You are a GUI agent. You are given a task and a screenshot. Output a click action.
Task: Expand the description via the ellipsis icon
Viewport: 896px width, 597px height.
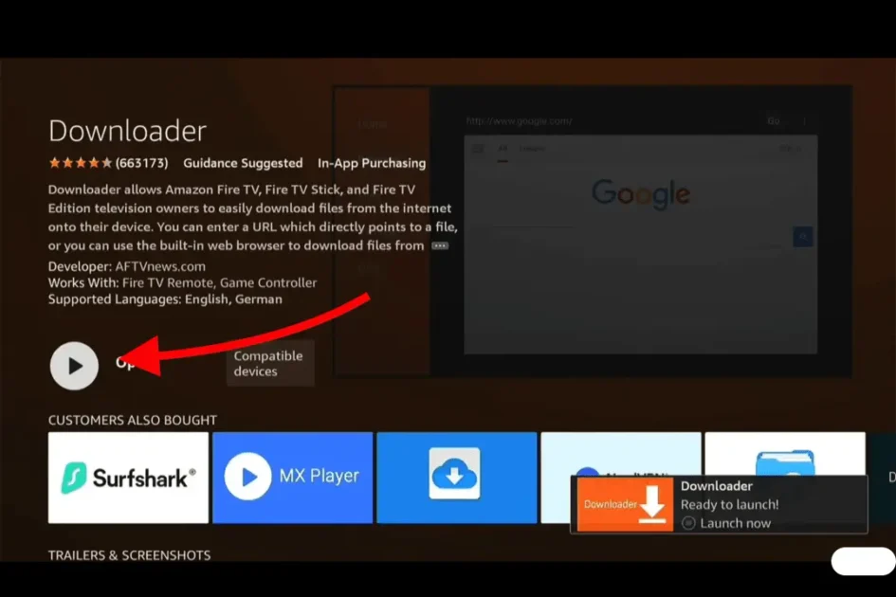(x=439, y=245)
